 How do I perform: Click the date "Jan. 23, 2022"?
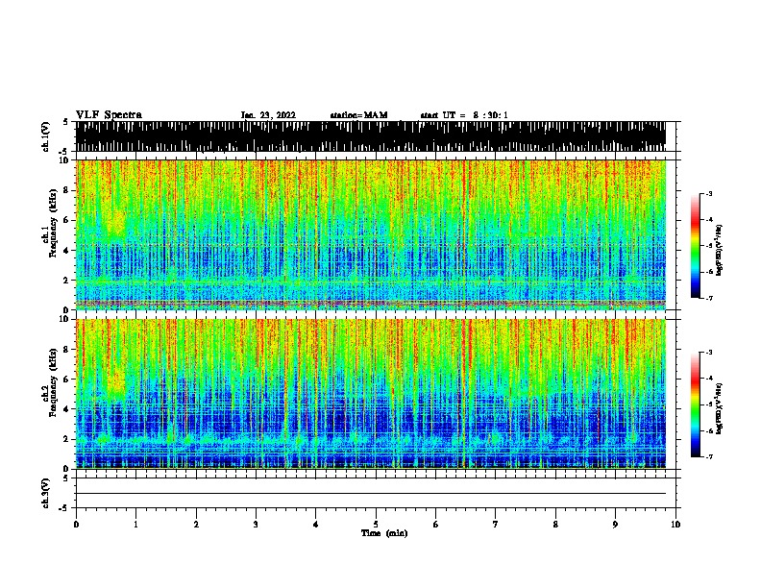pyautogui.click(x=268, y=115)
